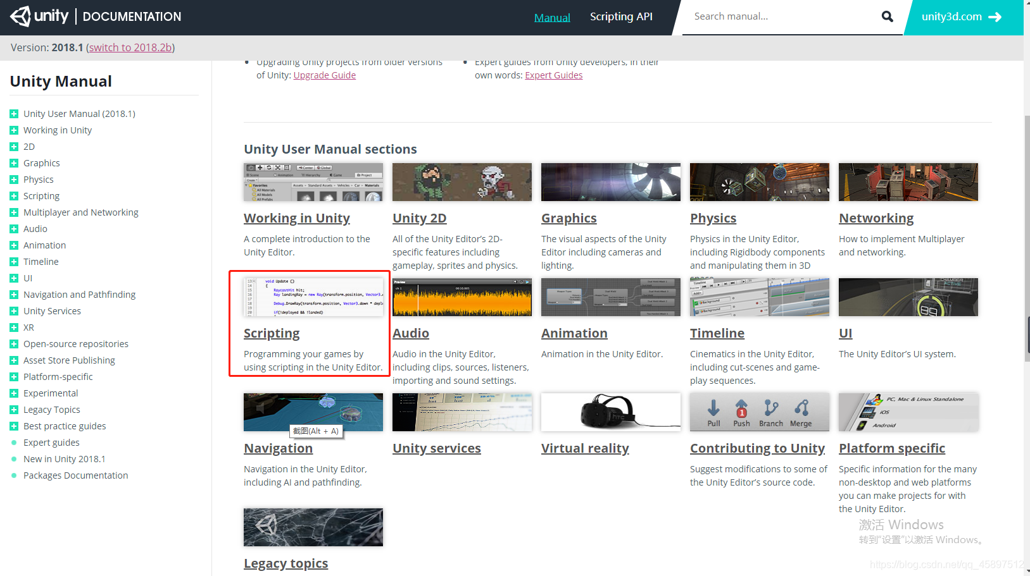Select Best practice guides in sidebar
The height and width of the screenshot is (576, 1030).
(x=65, y=426)
